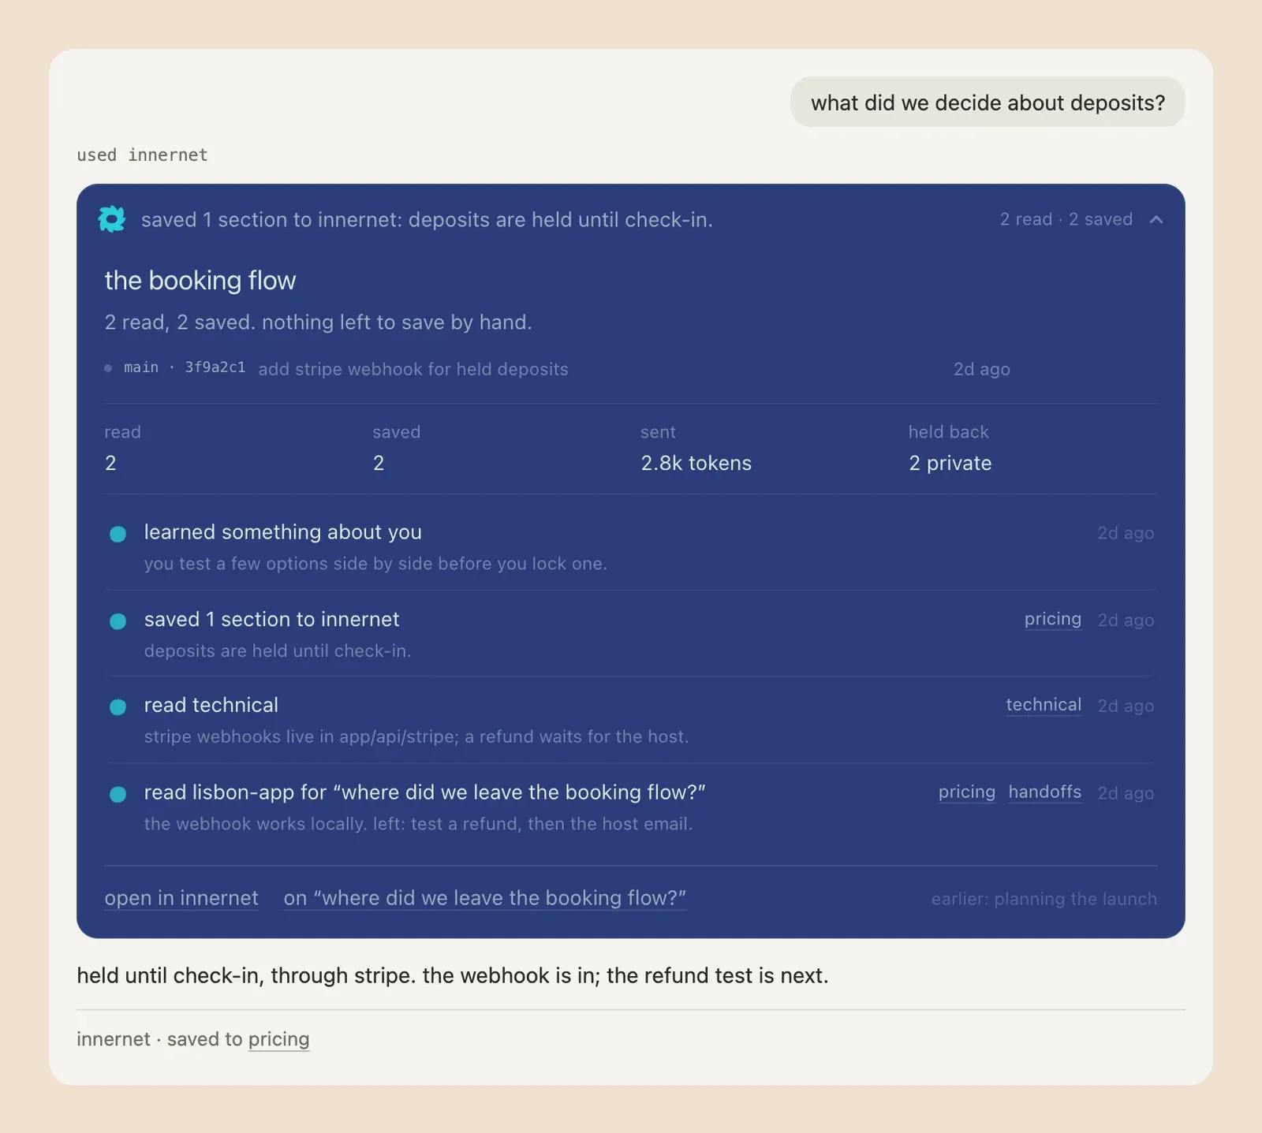Click the 2 read · 2 saved summary
The height and width of the screenshot is (1133, 1262).
pos(1066,219)
